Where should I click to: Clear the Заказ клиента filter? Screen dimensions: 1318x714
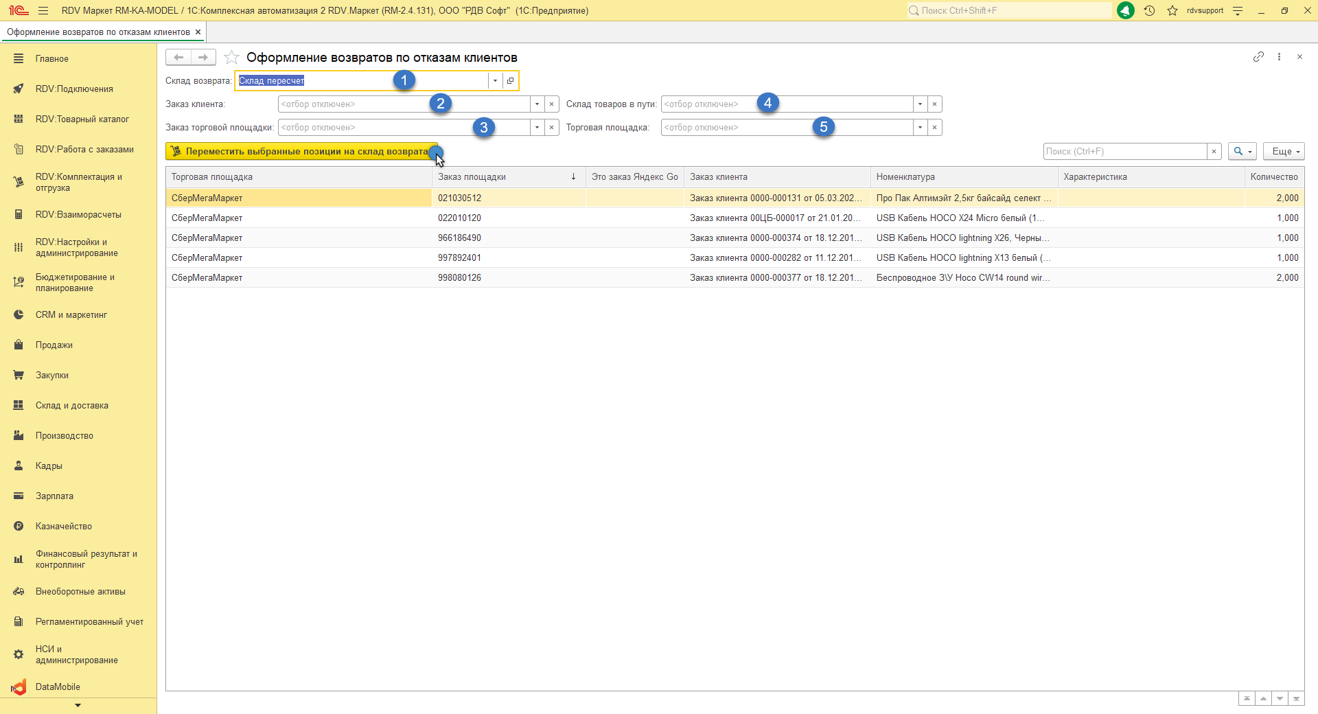551,104
